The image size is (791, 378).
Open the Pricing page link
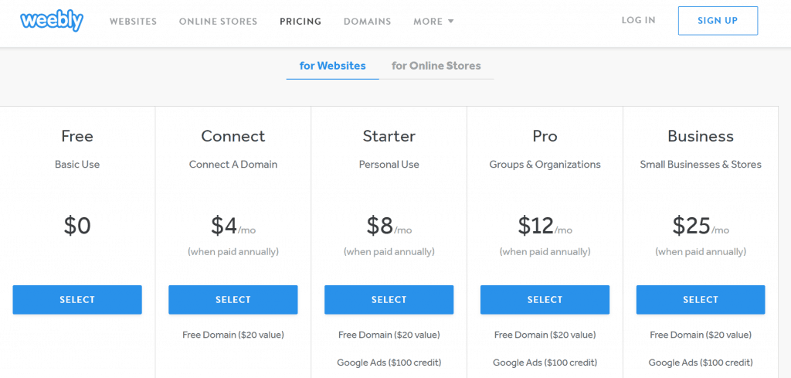[x=300, y=22]
